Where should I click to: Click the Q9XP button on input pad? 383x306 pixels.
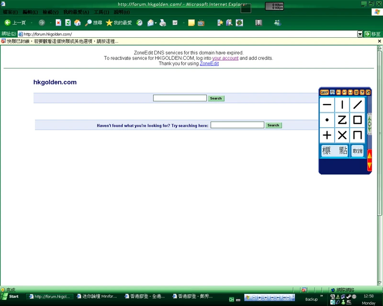pyautogui.click(x=325, y=92)
